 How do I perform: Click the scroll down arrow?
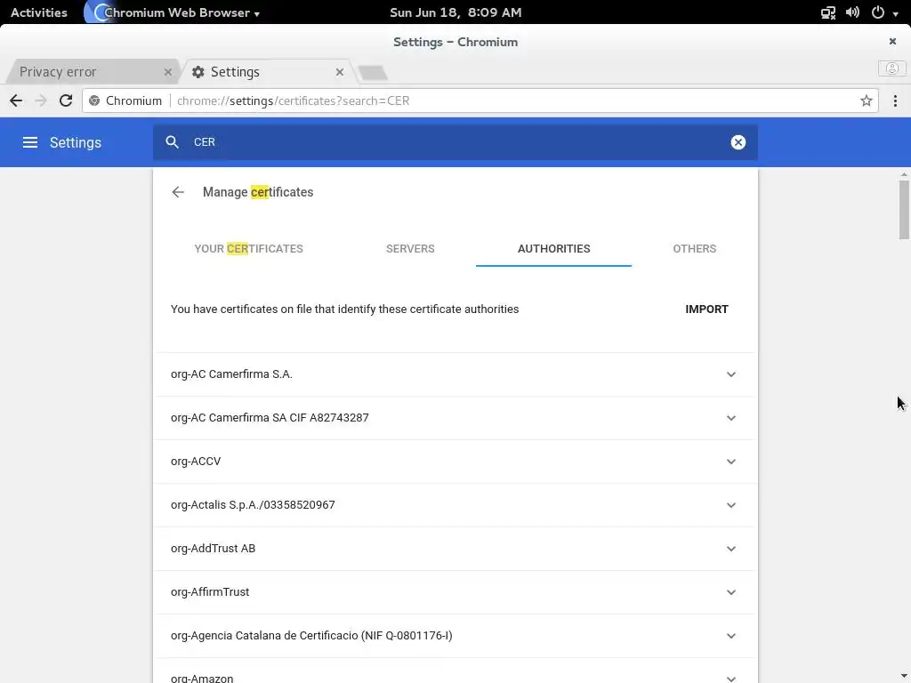904,677
